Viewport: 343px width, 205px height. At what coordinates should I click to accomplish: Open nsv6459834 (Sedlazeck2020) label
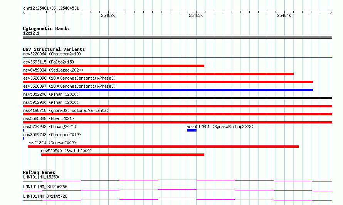pos(53,70)
